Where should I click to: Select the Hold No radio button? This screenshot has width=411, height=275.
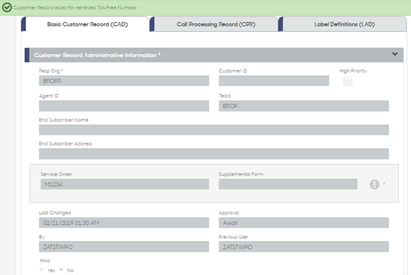coord(61,270)
